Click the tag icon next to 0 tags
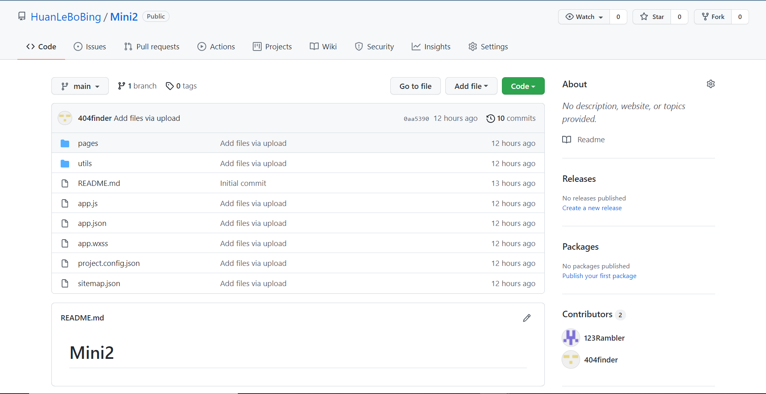This screenshot has width=766, height=394. click(x=169, y=86)
